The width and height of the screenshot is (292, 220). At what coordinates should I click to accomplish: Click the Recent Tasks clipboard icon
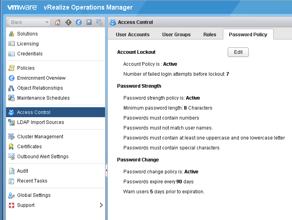pos(11,181)
